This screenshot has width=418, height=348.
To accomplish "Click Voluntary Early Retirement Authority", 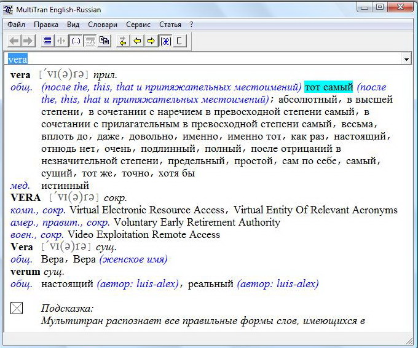I will click(197, 222).
